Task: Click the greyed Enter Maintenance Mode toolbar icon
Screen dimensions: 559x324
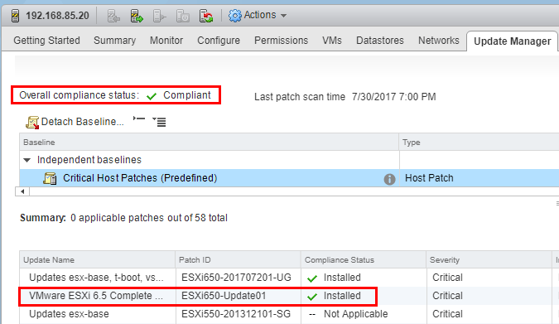Action: click(x=113, y=16)
